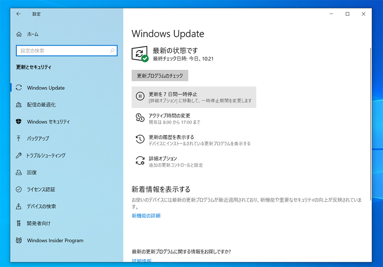This screenshot has height=267, width=383.
Task: Click the デバイスの検索 locator icon
Action: click(x=19, y=207)
